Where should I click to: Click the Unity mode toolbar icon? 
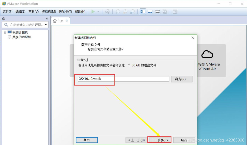tap(165, 12)
